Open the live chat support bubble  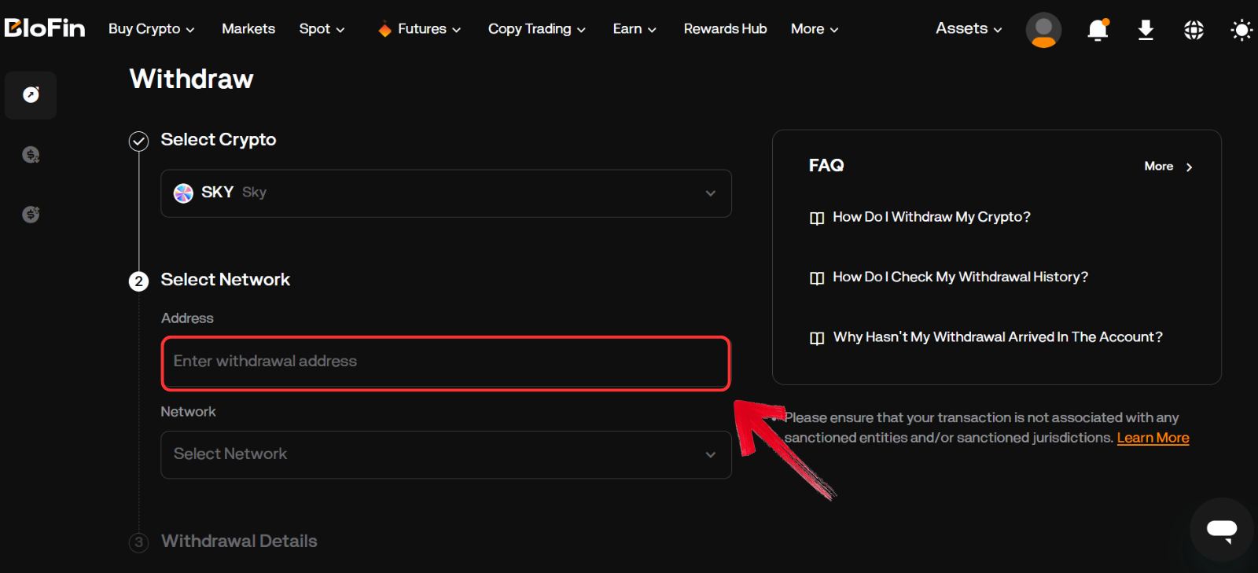click(1221, 529)
